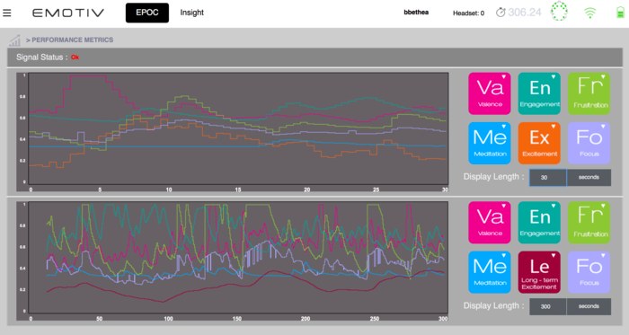
Task: Toggle Valence tile in bottom chart
Action: click(490, 223)
